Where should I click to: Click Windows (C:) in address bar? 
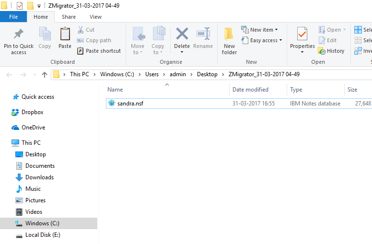[117, 74]
